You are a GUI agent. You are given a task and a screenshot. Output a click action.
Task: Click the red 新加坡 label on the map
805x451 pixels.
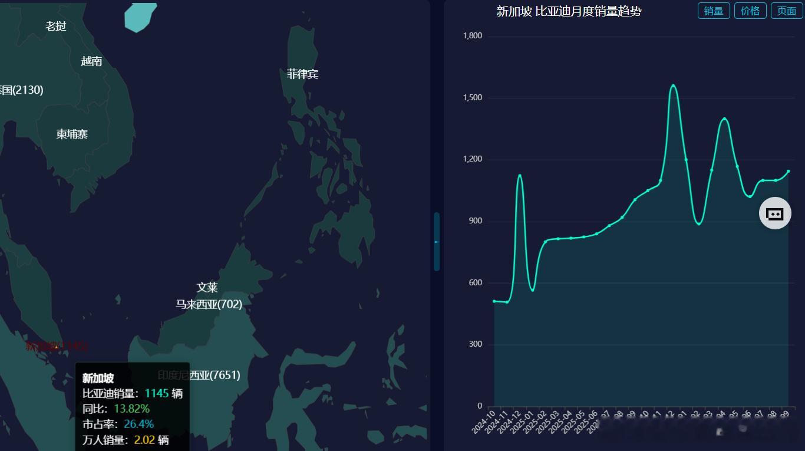(57, 346)
